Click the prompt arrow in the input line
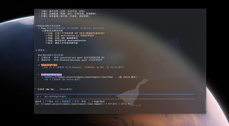 pos(40,96)
